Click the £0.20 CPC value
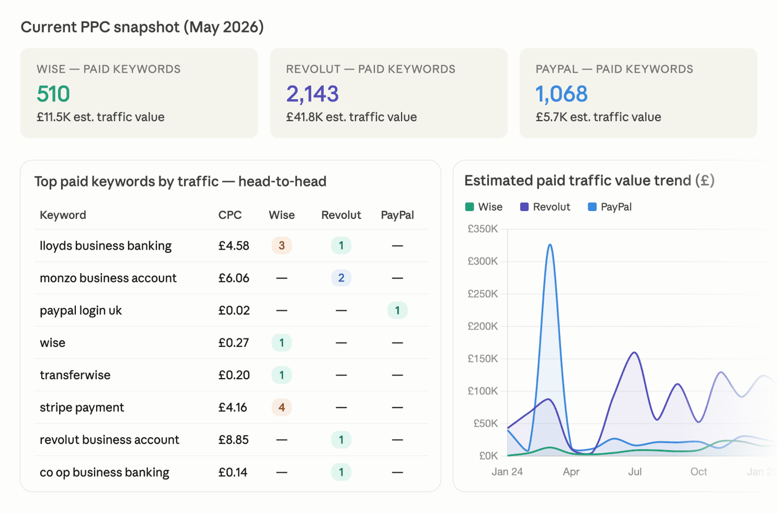The image size is (778, 514). click(234, 375)
